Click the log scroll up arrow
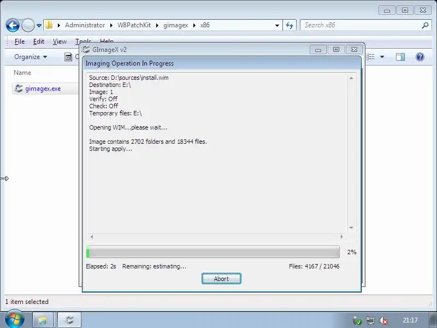The image size is (437, 328). click(351, 78)
